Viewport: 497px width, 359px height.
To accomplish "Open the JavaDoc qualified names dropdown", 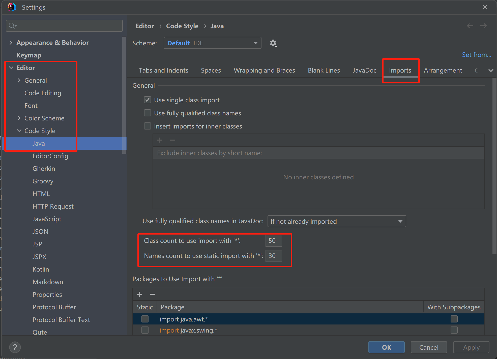I will pos(337,221).
